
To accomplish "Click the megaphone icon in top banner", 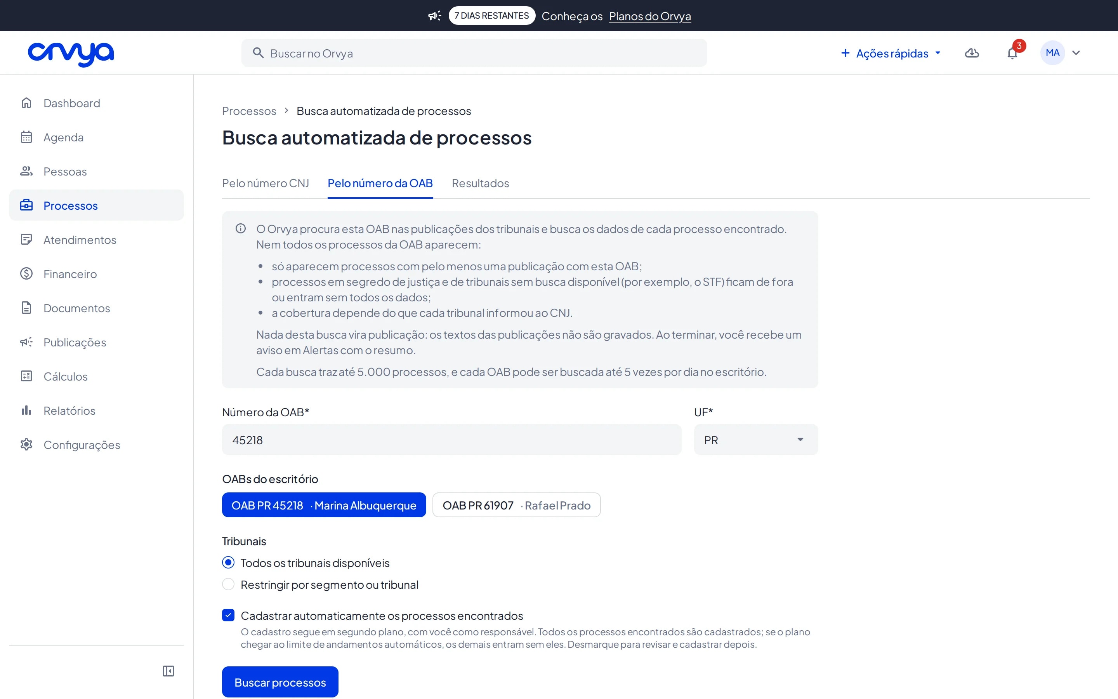I will [434, 16].
